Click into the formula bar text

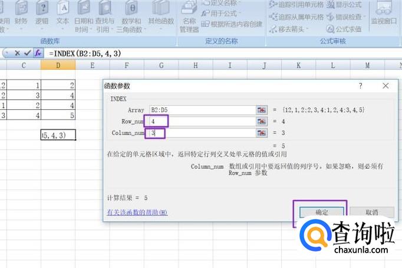point(85,53)
